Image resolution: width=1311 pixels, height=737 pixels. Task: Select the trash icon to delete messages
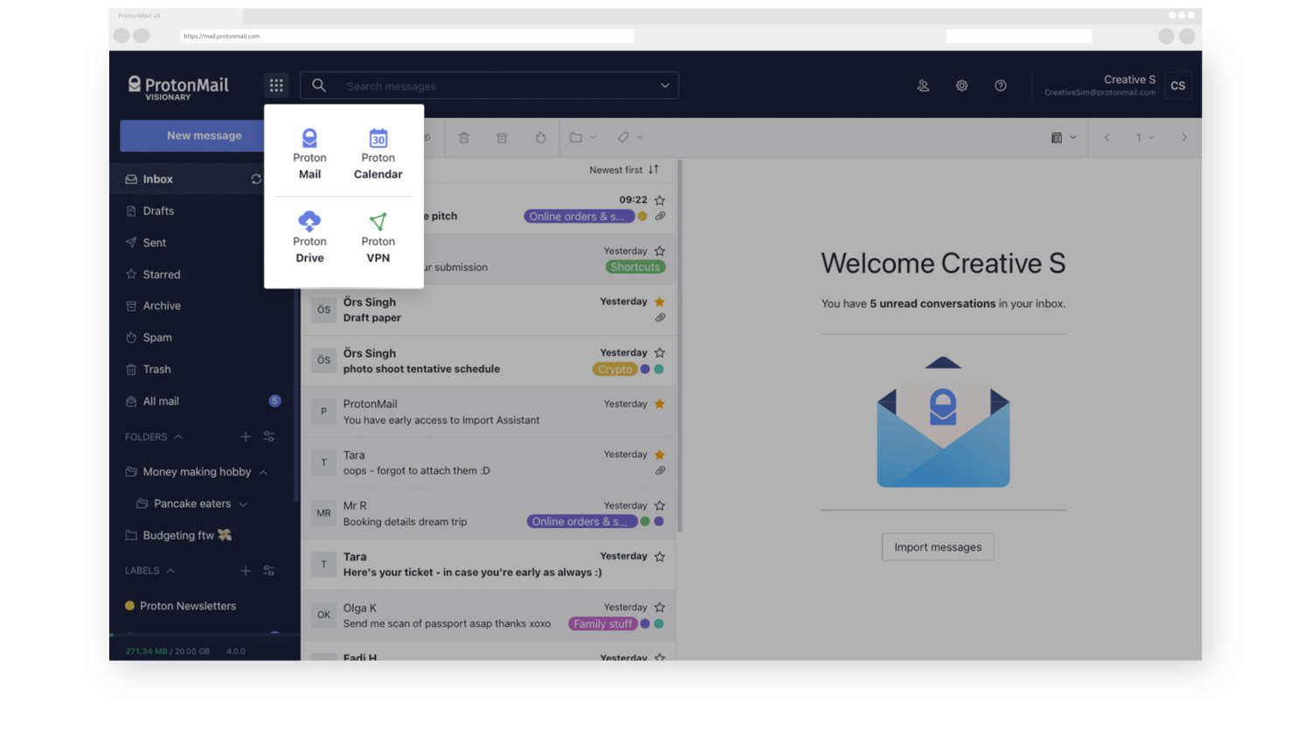click(463, 137)
